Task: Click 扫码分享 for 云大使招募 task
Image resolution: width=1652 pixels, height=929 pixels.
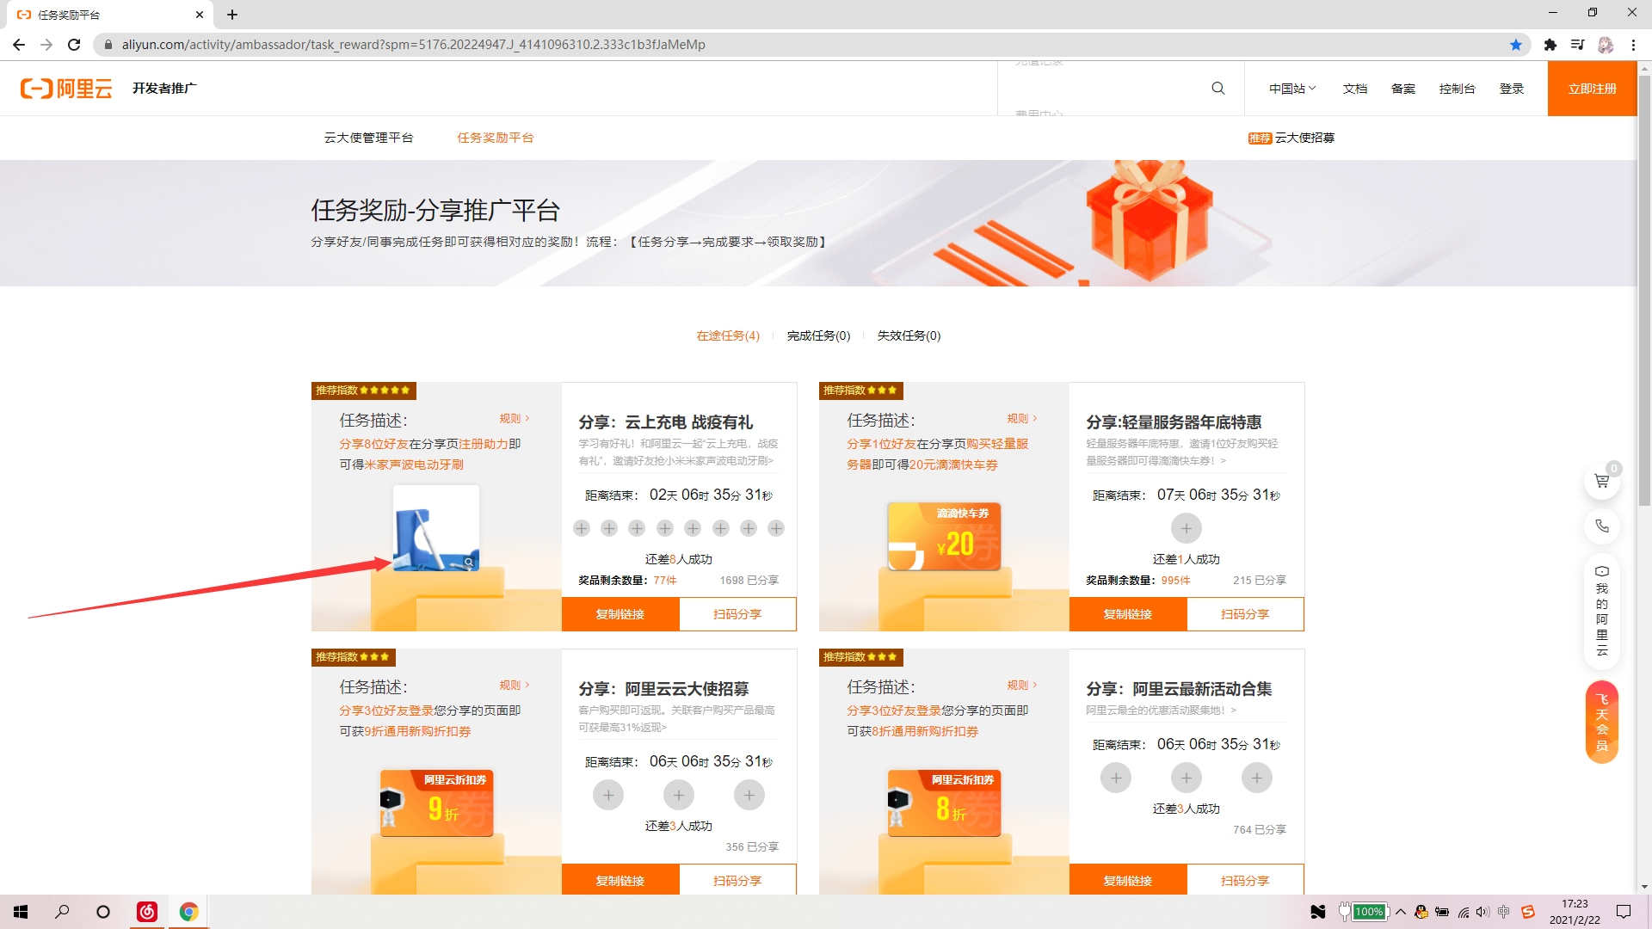Action: (x=737, y=880)
